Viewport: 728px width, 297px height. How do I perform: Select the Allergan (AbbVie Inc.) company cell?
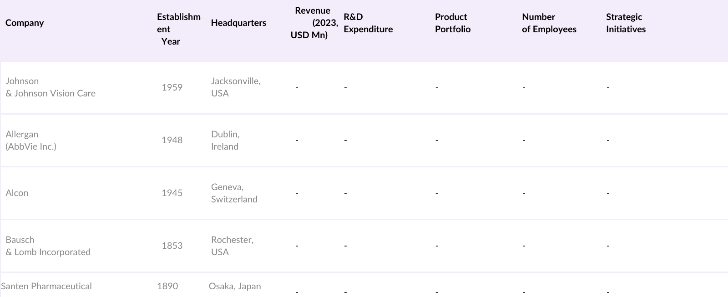pyautogui.click(x=31, y=140)
